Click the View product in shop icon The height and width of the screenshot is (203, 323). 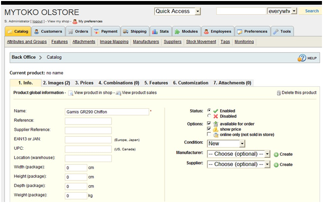(x=70, y=93)
